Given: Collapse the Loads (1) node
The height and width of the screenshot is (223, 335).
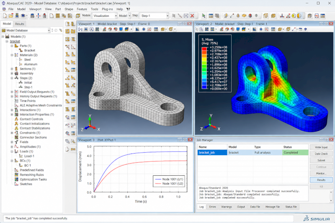Looking at the screenshot, I should (x=12, y=151).
